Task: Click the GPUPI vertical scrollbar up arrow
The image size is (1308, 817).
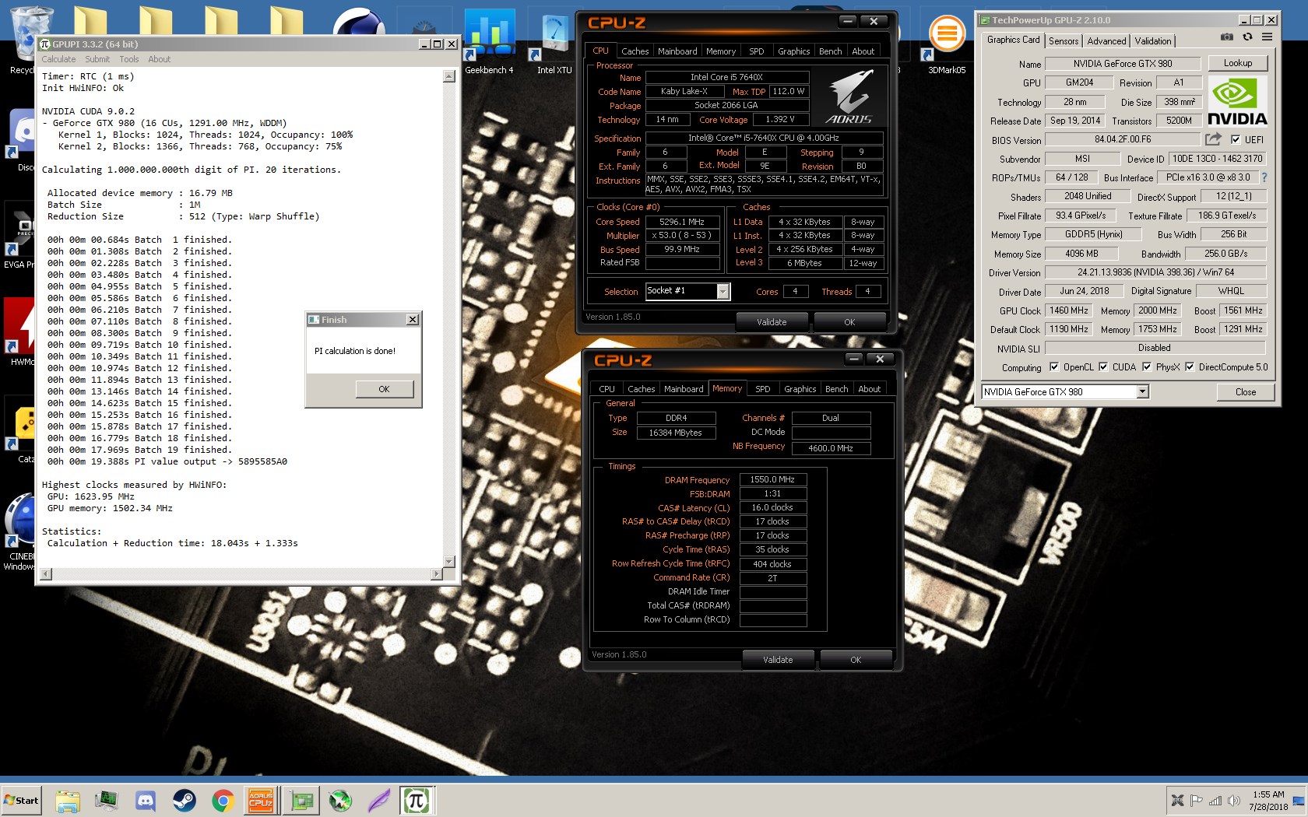Action: [449, 76]
